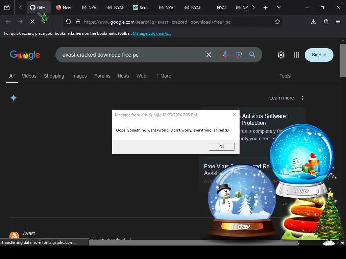This screenshot has width=346, height=259.
Task: Click the AI overview sparkle icon
Action: (x=14, y=98)
